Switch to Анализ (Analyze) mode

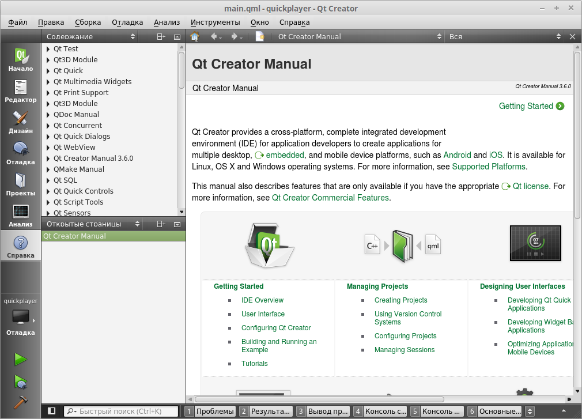click(20, 216)
